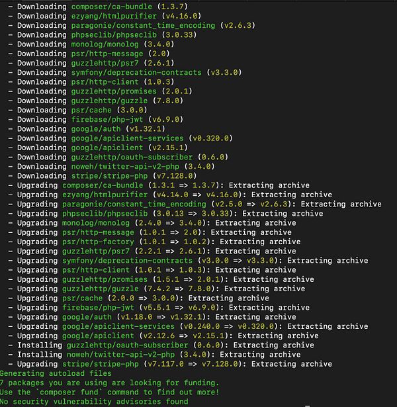Click '1.0.1 => 2.0' on the psr/http-message line
Viewport: 397px width, 407px height.
pos(171,232)
